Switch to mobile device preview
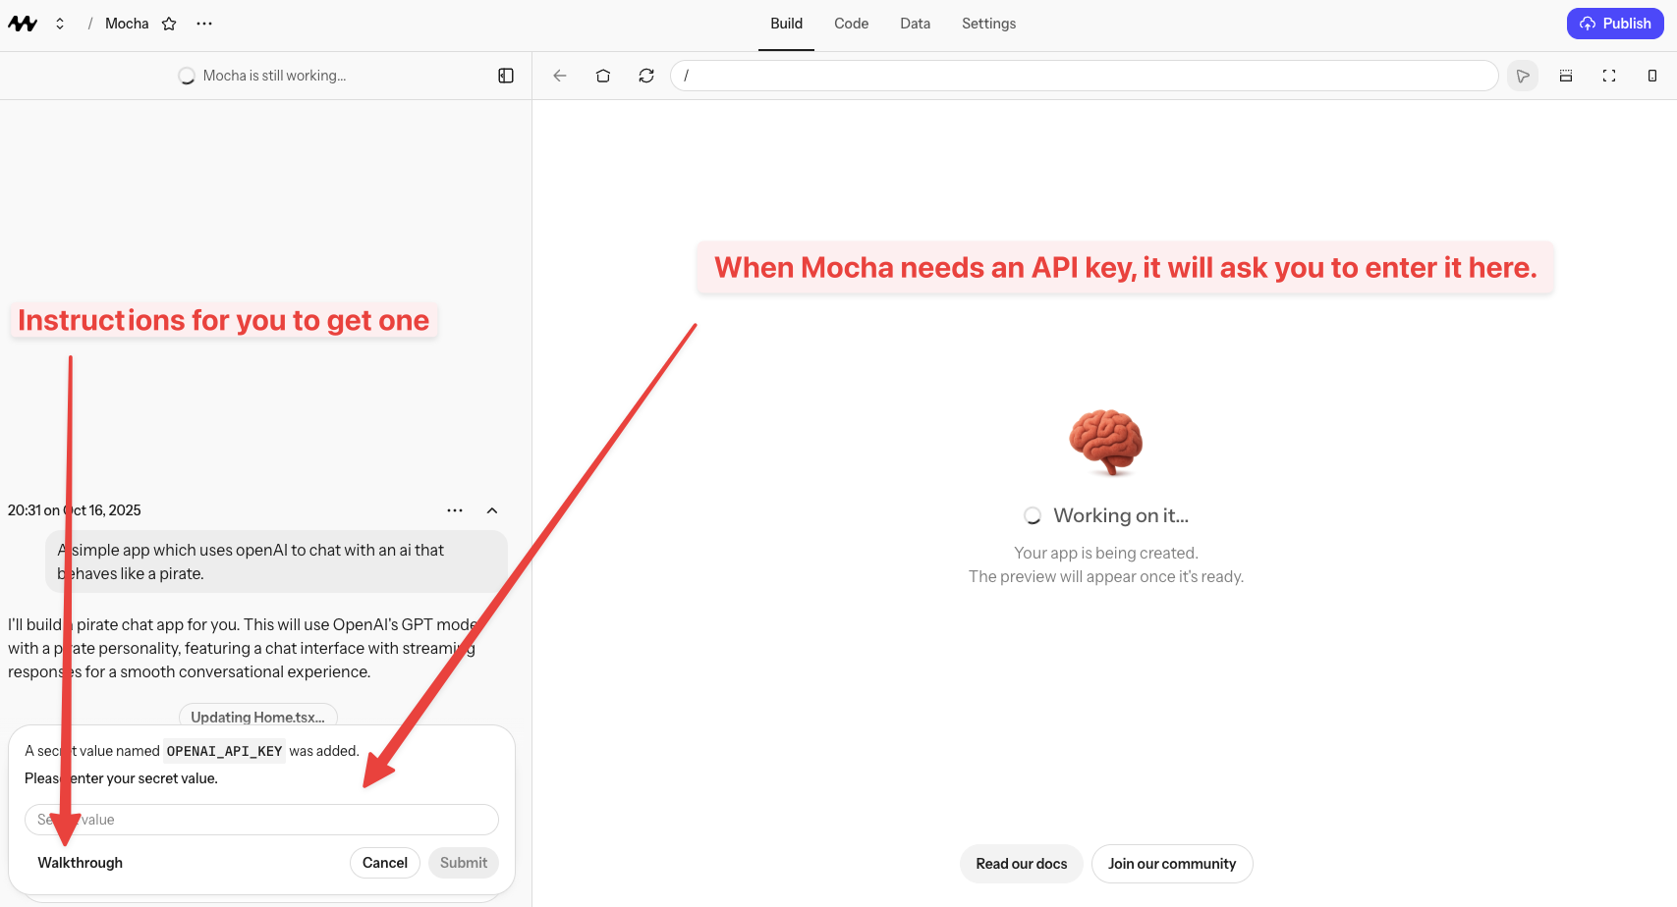 (1652, 76)
